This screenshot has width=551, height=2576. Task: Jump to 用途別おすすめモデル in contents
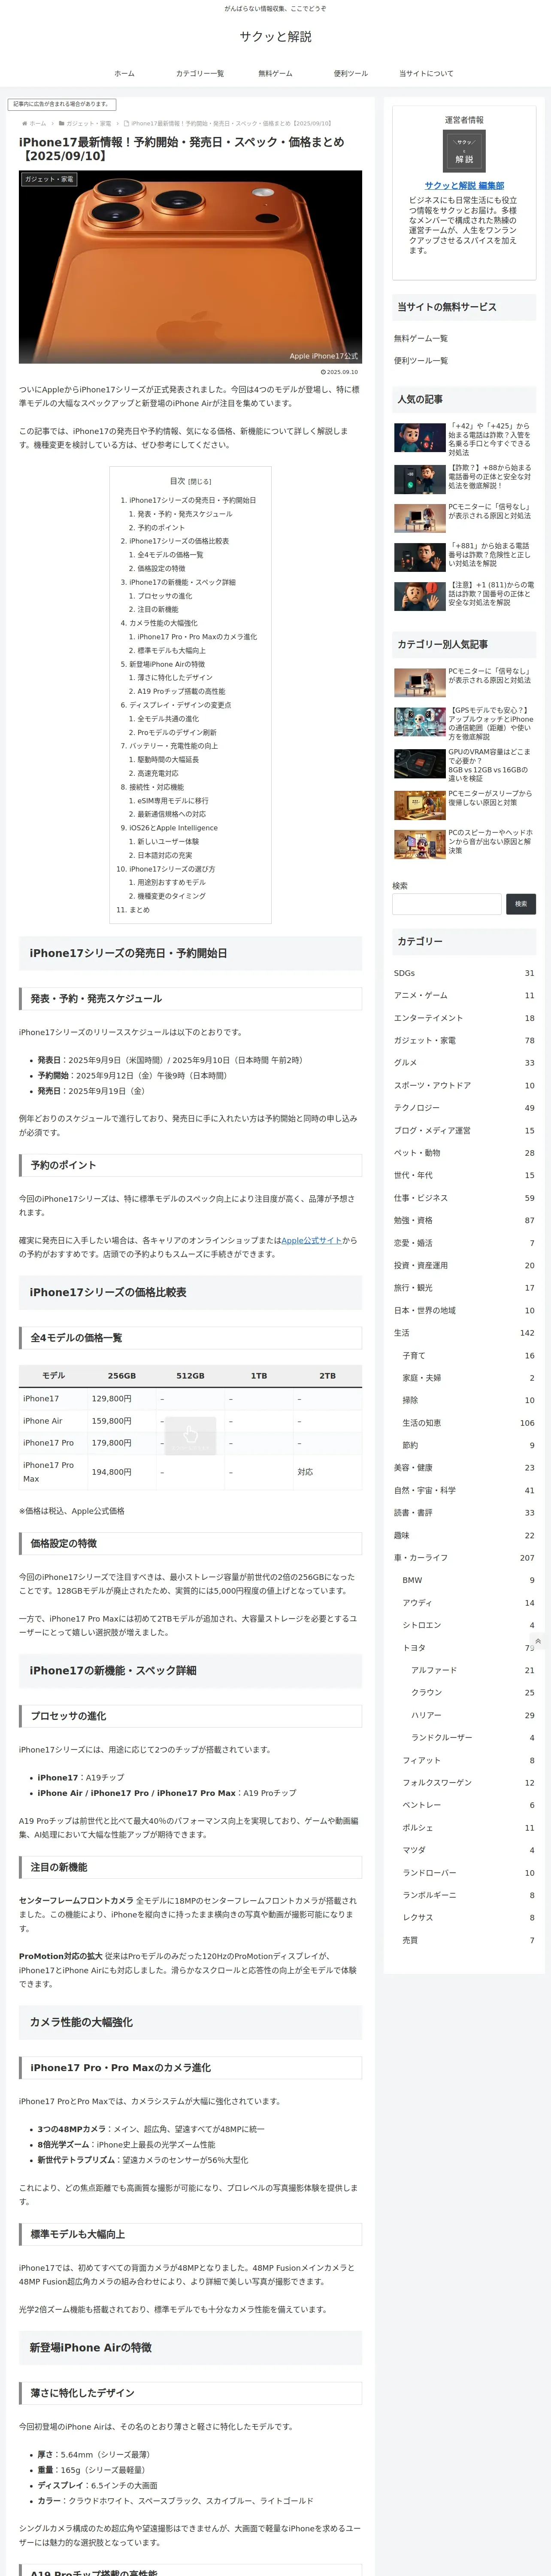pos(172,882)
